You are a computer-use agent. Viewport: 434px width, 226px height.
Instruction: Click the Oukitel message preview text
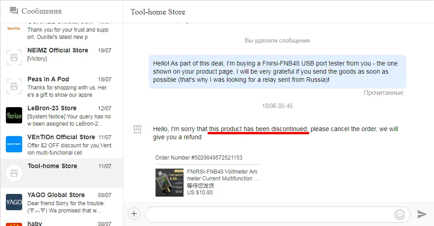click(68, 33)
